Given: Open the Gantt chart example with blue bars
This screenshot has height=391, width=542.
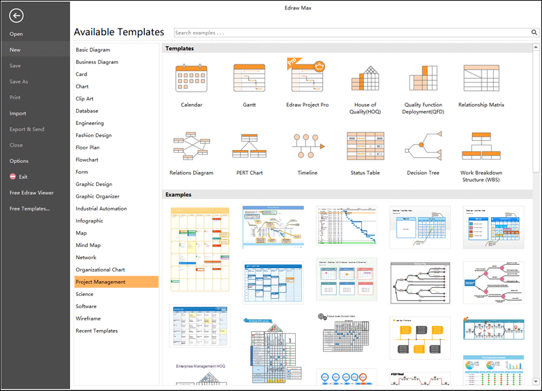Looking at the screenshot, I should (347, 225).
